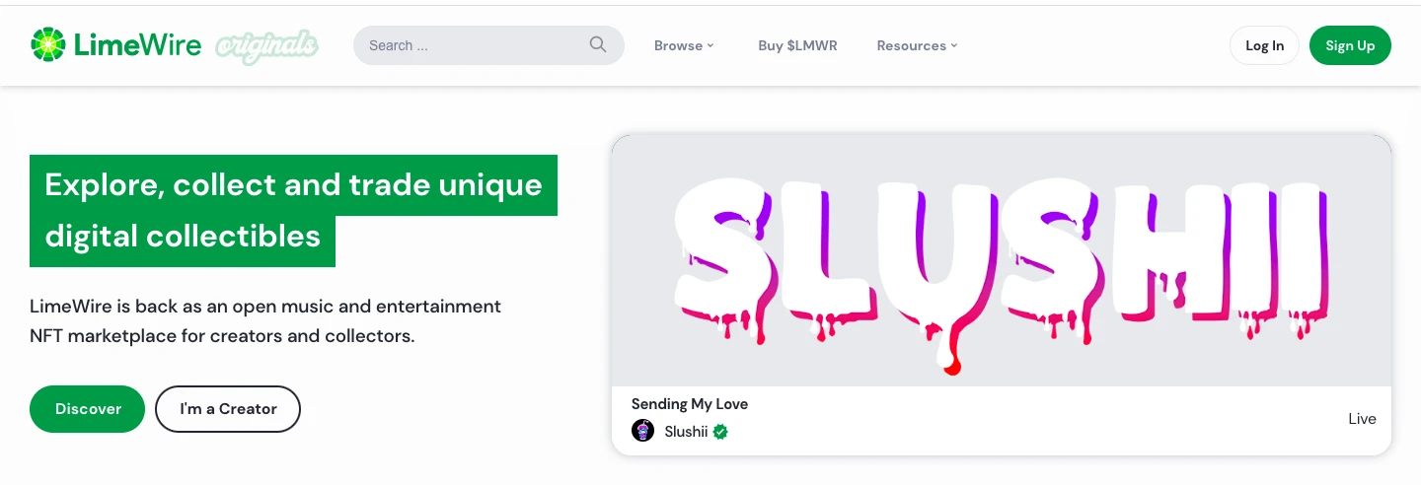The height and width of the screenshot is (485, 1421).
Task: Click the chevron arrow next to Resources
Action: 954,45
